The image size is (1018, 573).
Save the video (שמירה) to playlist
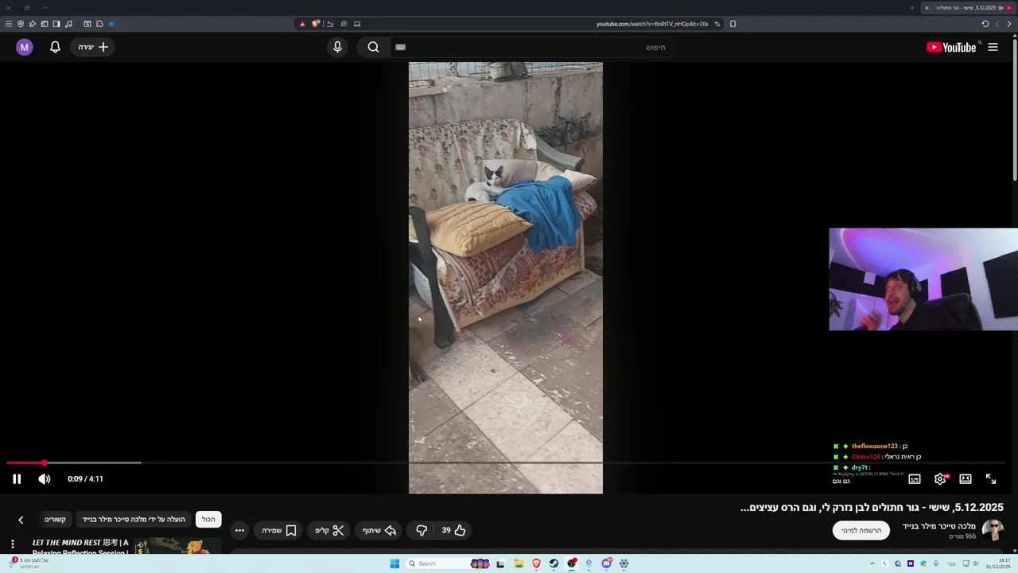click(279, 530)
